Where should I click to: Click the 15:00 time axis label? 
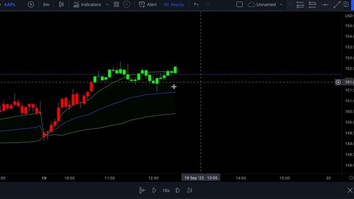pyautogui.click(x=284, y=178)
